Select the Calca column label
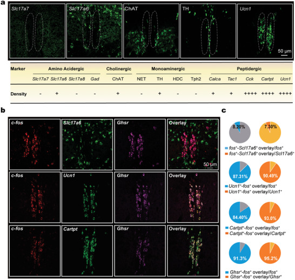 pyautogui.click(x=214, y=79)
